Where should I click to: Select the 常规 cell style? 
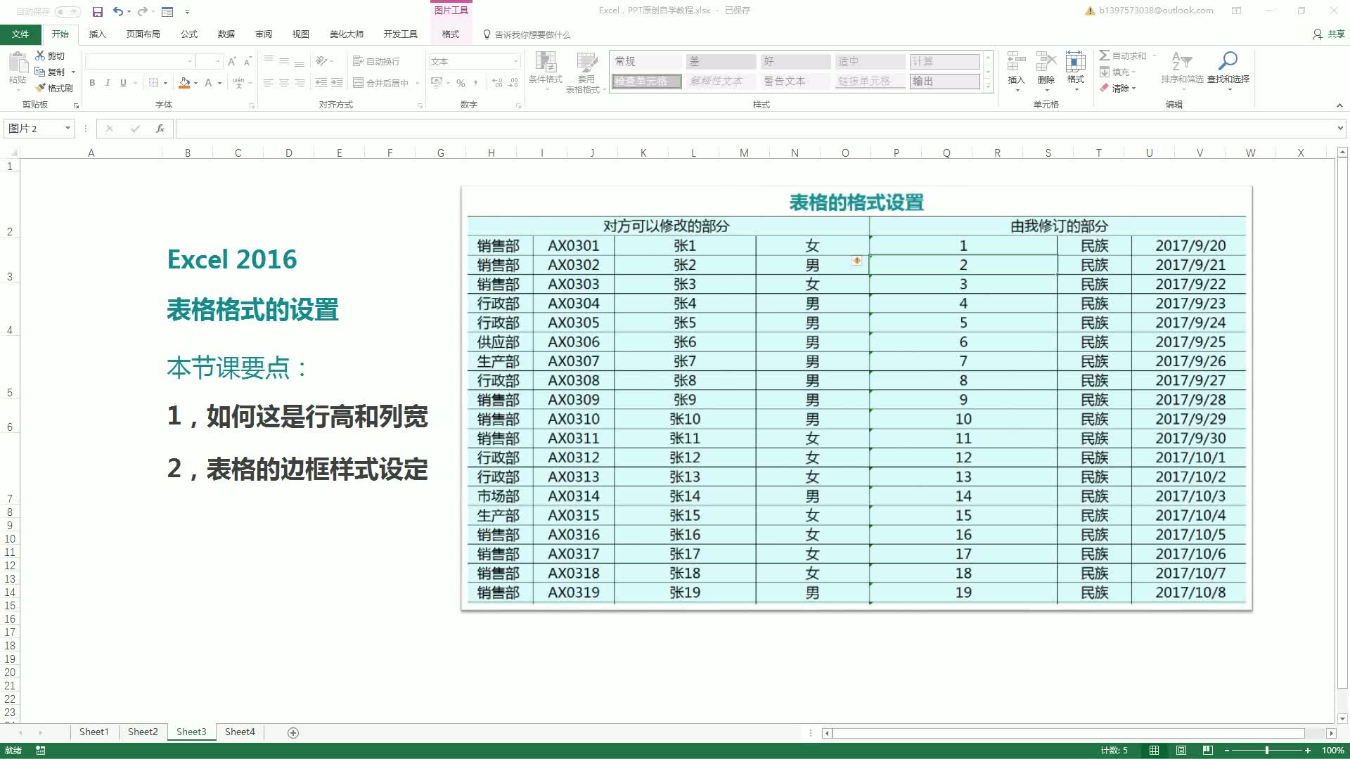(x=647, y=61)
